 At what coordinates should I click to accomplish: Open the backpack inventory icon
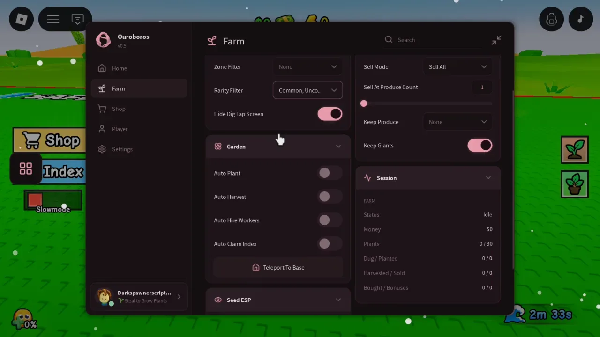tap(551, 19)
